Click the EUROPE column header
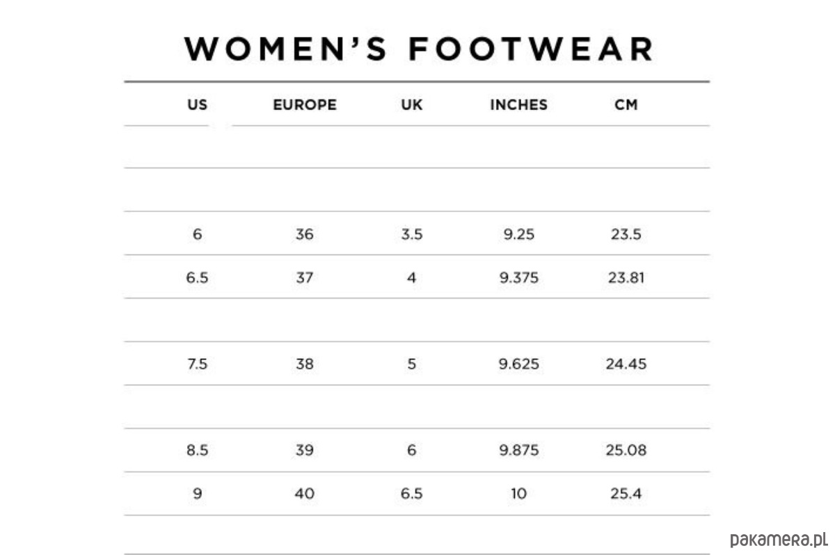Screen dimensions: 835x555 305,105
